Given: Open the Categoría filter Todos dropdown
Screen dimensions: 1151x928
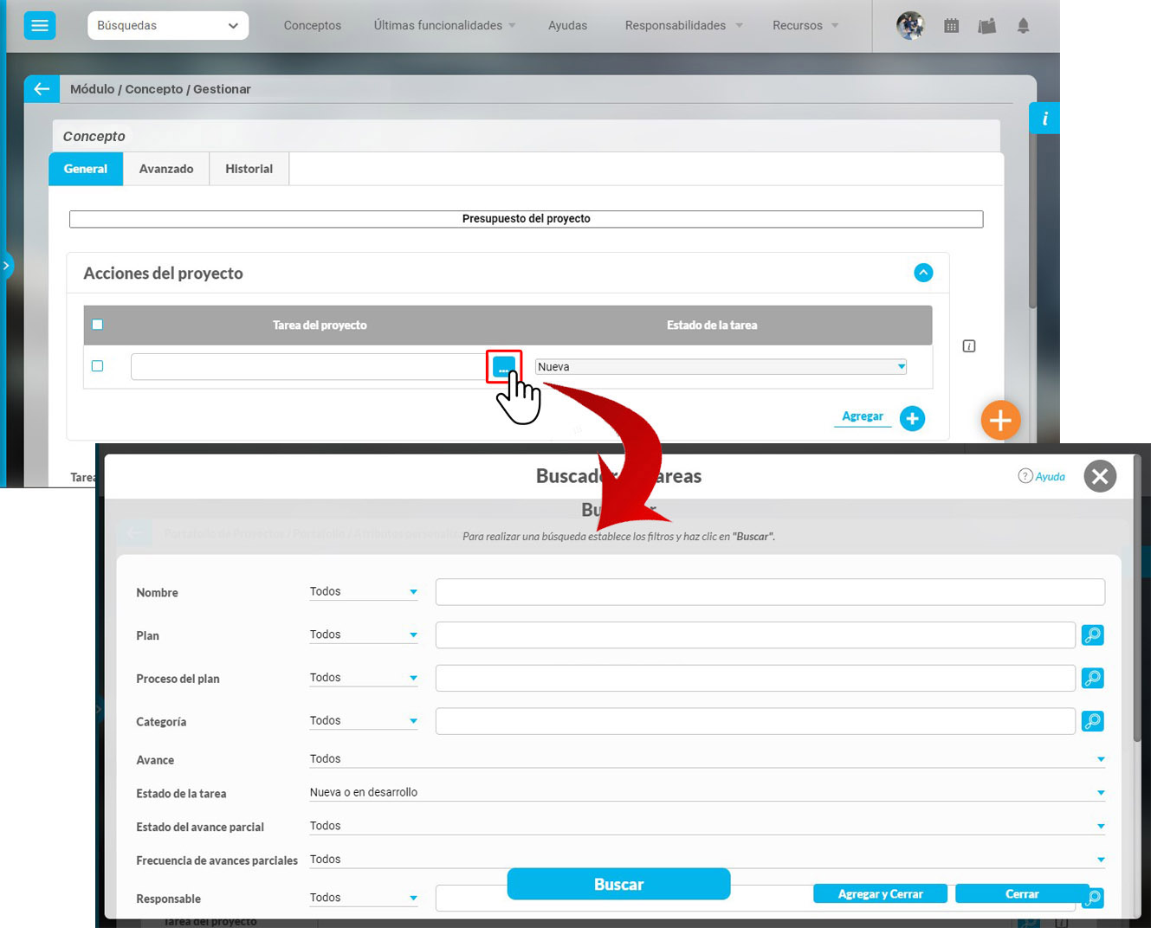Looking at the screenshot, I should pos(364,721).
